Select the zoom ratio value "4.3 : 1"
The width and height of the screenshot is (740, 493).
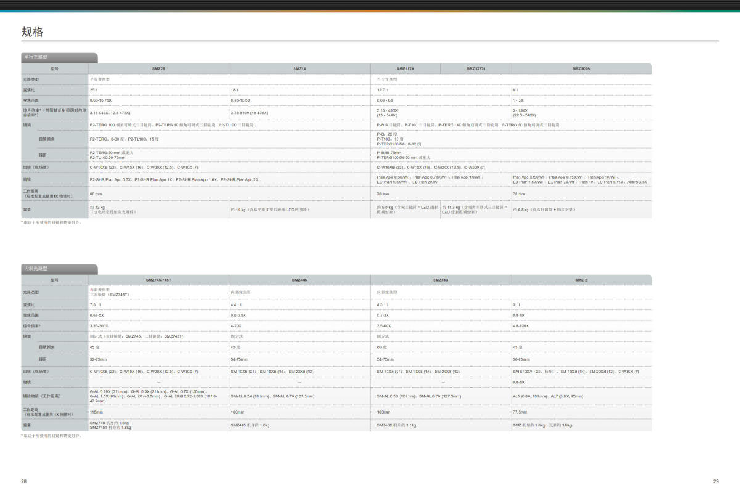[383, 304]
